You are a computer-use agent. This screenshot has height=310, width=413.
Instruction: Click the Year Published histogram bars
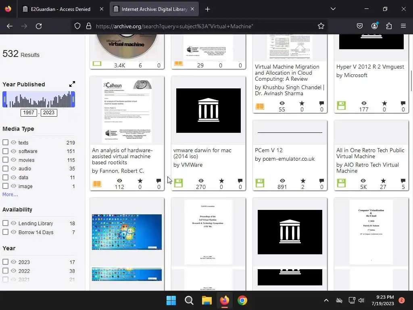click(39, 99)
